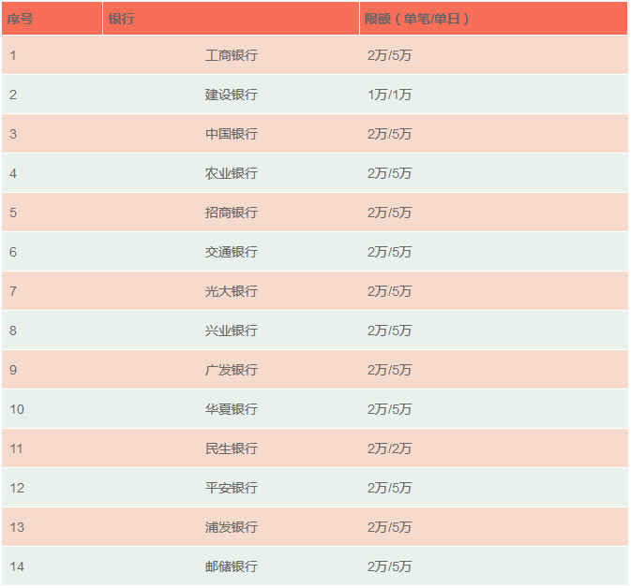Click the 限额(单笔/单日) column header
The image size is (631, 588).
(417, 19)
